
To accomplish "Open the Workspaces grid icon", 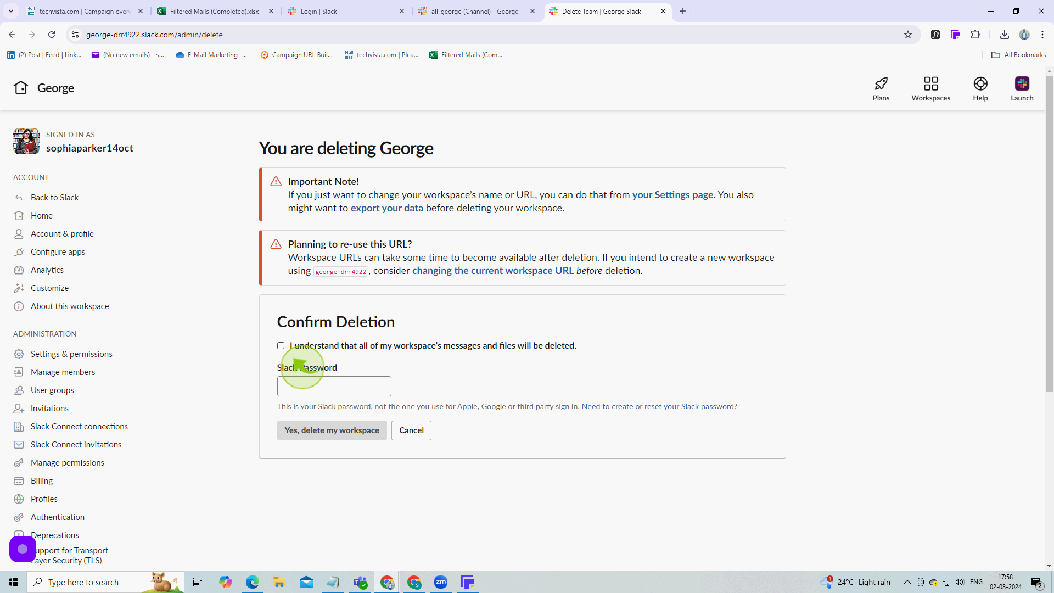I will [930, 88].
